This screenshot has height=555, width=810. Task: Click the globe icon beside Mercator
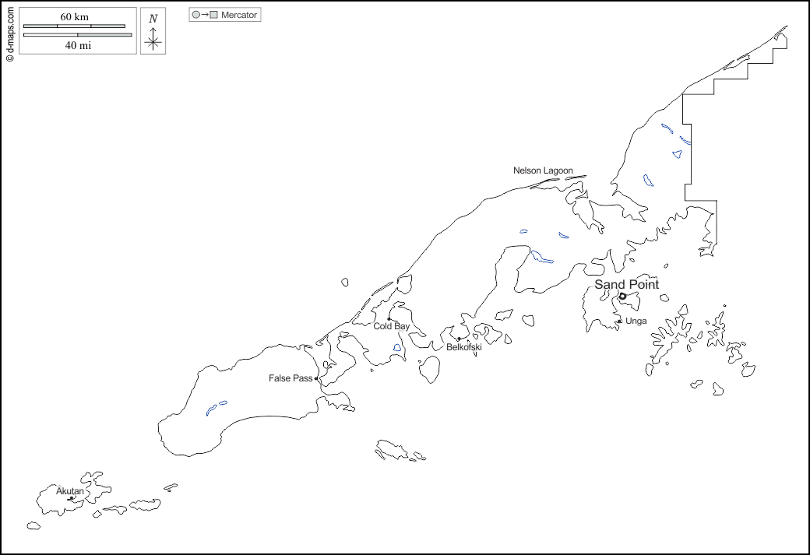[196, 15]
